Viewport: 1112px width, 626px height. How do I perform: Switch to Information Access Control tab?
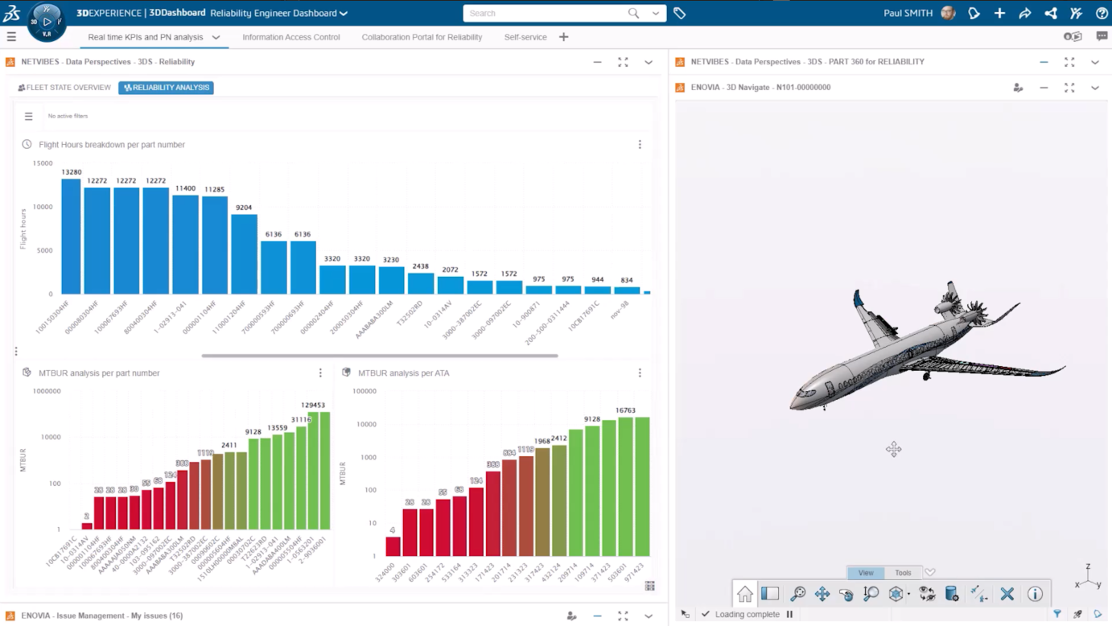pos(290,37)
